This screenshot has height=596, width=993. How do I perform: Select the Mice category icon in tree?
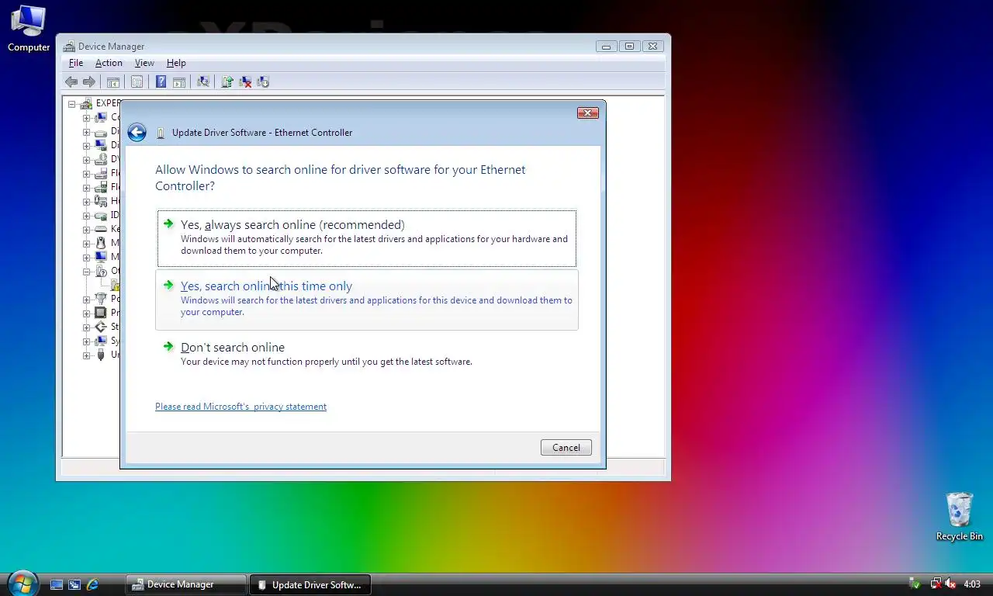[100, 243]
